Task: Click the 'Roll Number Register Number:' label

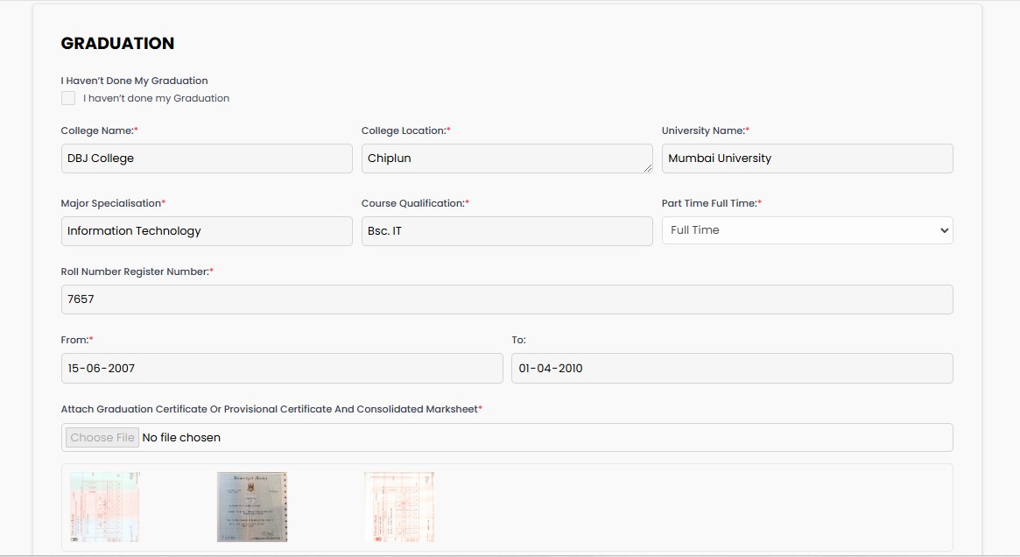Action: pos(137,271)
